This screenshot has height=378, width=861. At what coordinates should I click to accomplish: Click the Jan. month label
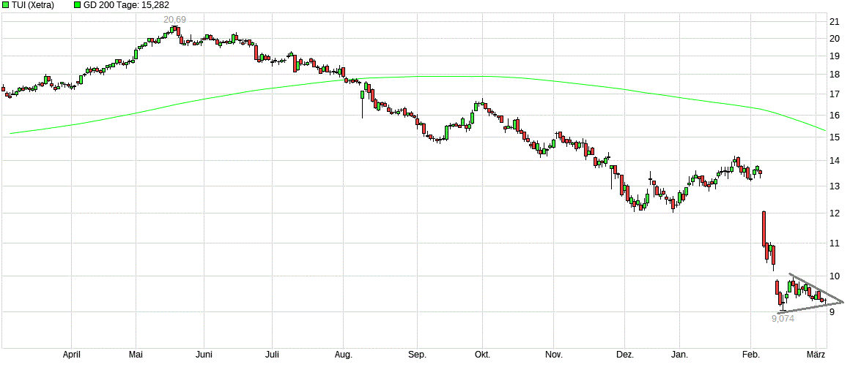click(x=680, y=355)
